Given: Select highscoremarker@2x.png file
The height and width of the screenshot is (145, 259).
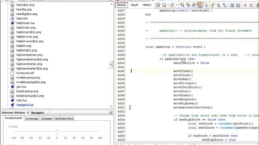Looking at the screenshot, I should point(32,68).
